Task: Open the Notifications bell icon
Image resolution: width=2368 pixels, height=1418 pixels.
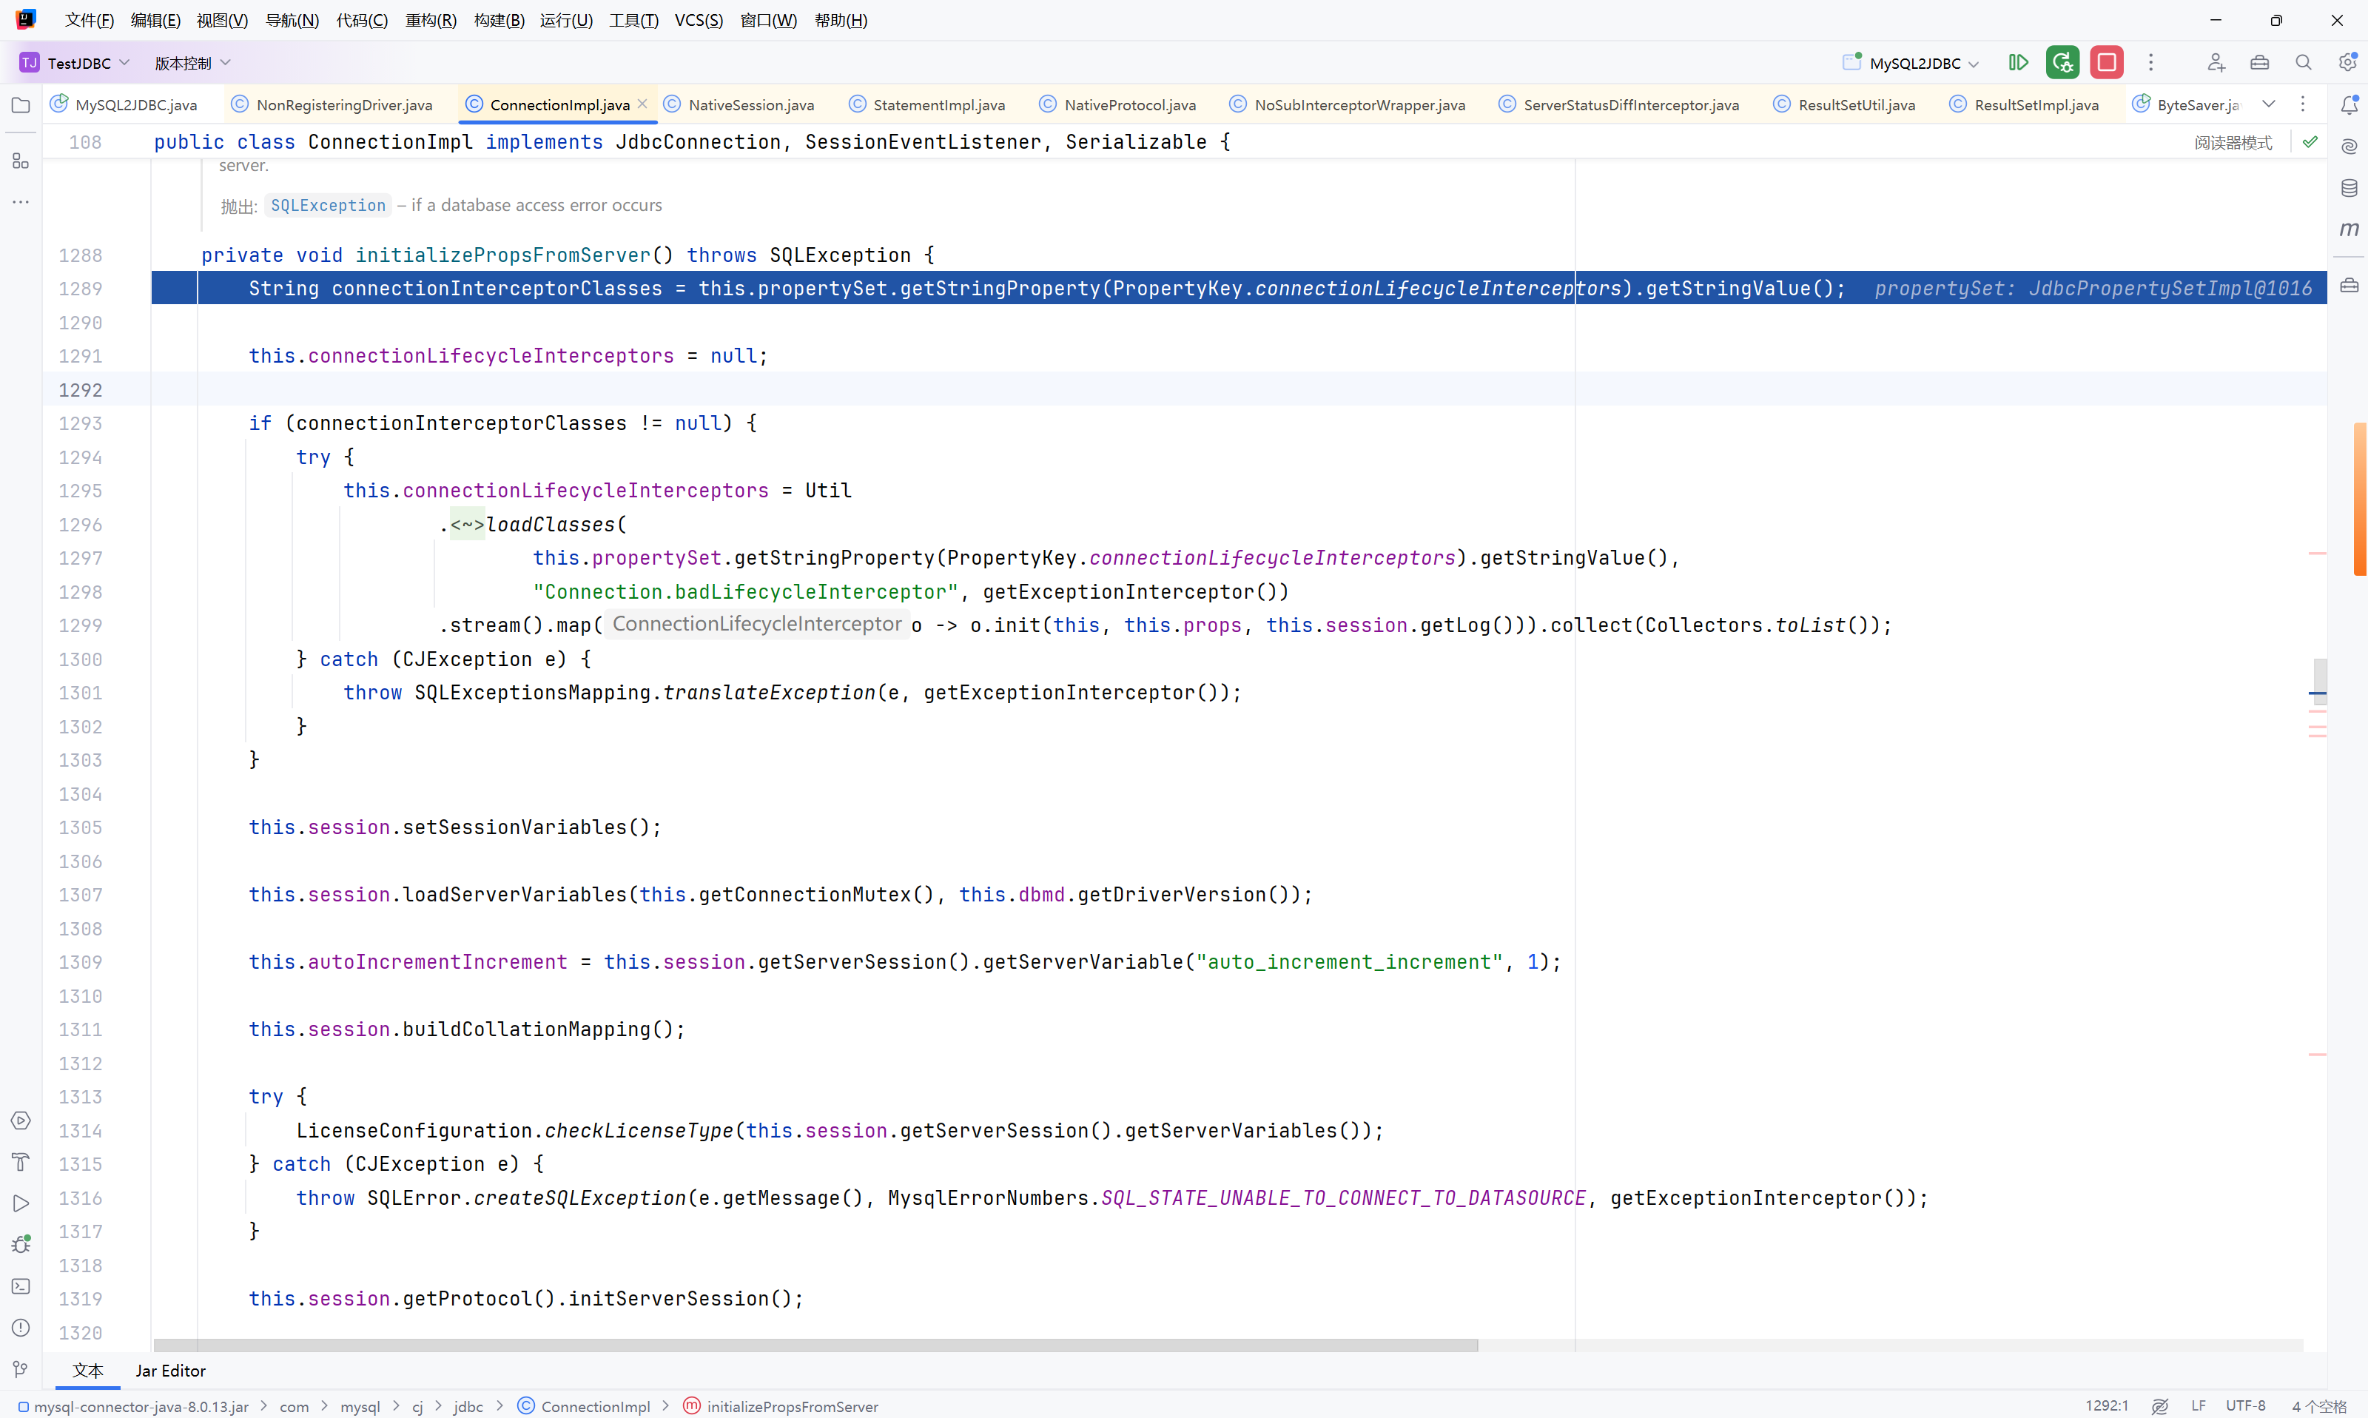Action: pyautogui.click(x=2349, y=105)
